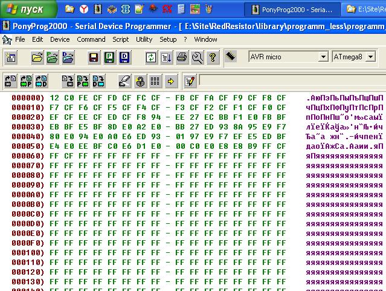Viewport: 386px width, 291px height.
Task: Open the Setup menu
Action: coord(168,39)
